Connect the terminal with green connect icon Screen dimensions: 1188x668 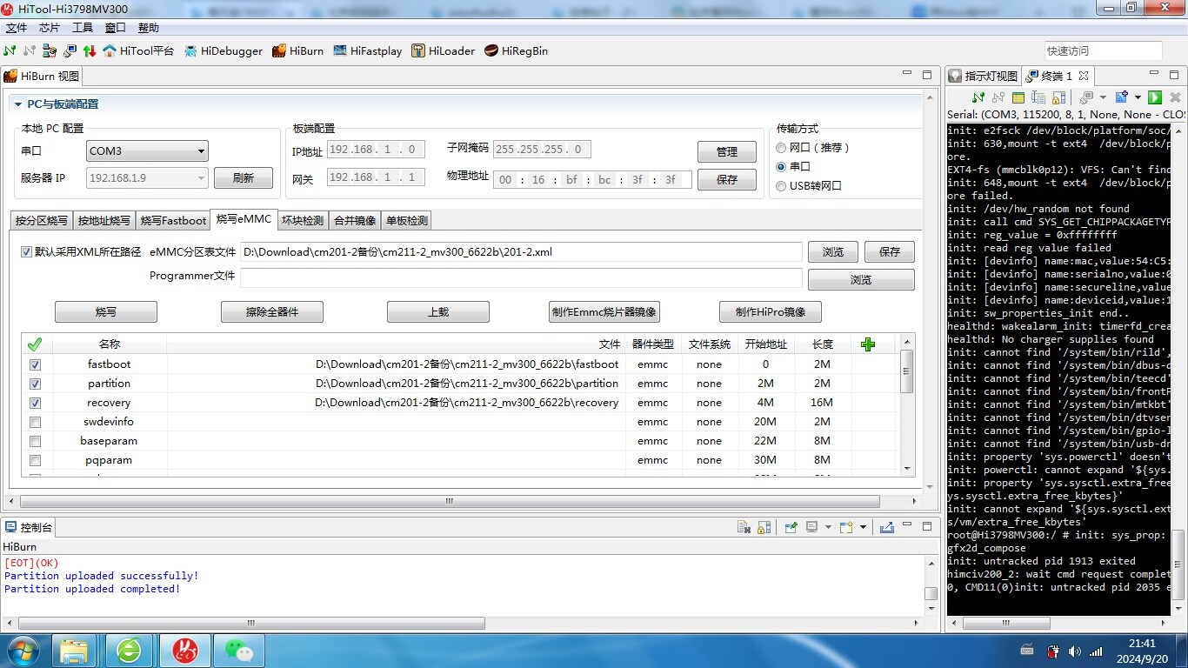click(978, 97)
